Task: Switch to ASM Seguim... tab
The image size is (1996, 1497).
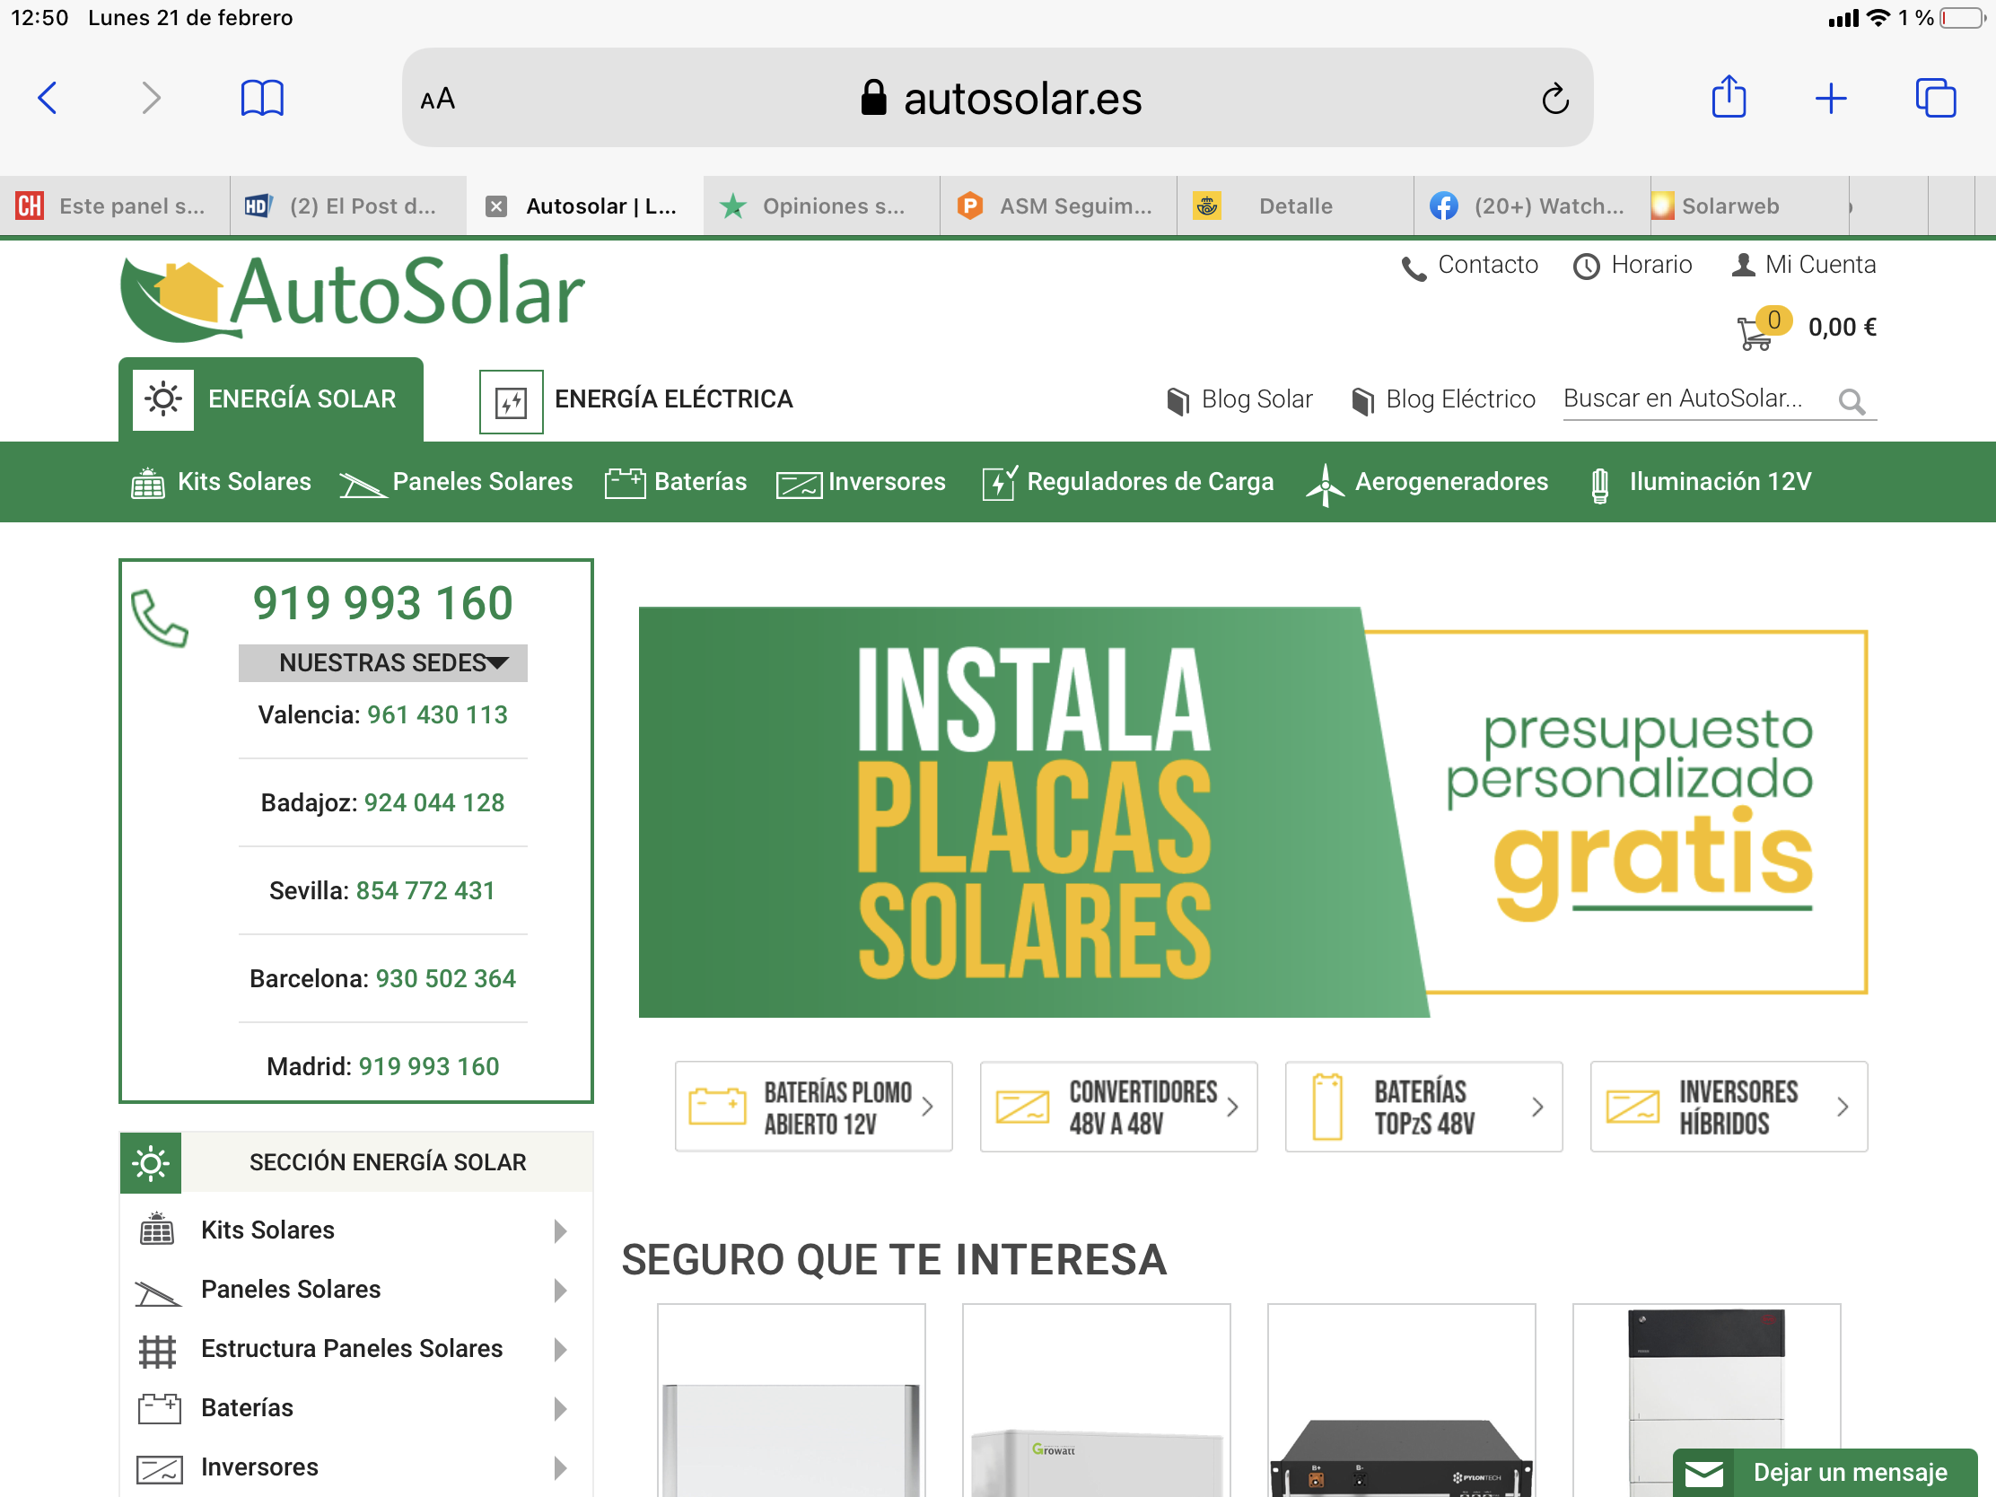Action: click(x=1057, y=206)
